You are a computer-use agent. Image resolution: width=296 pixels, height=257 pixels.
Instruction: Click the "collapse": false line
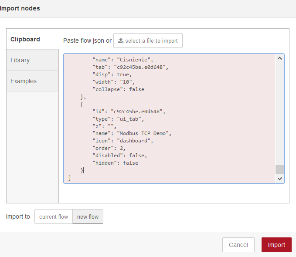[x=118, y=89]
